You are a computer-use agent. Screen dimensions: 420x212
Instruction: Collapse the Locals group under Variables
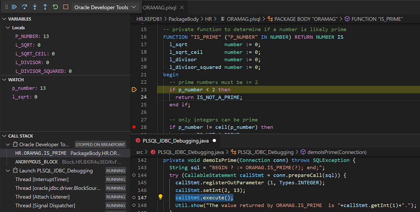(8, 27)
